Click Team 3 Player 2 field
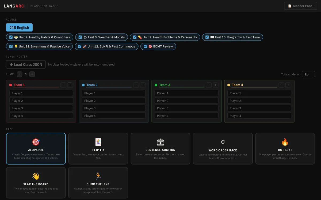The height and width of the screenshot is (200, 321). [186, 101]
